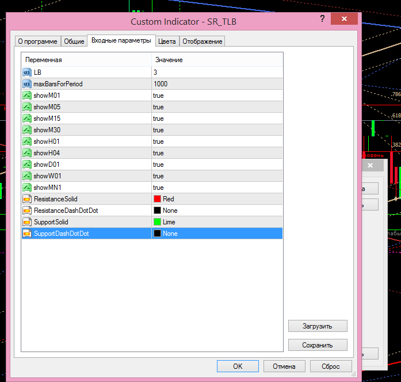Click the boolean icon beside showM30
This screenshot has width=401, height=382.
click(27, 130)
